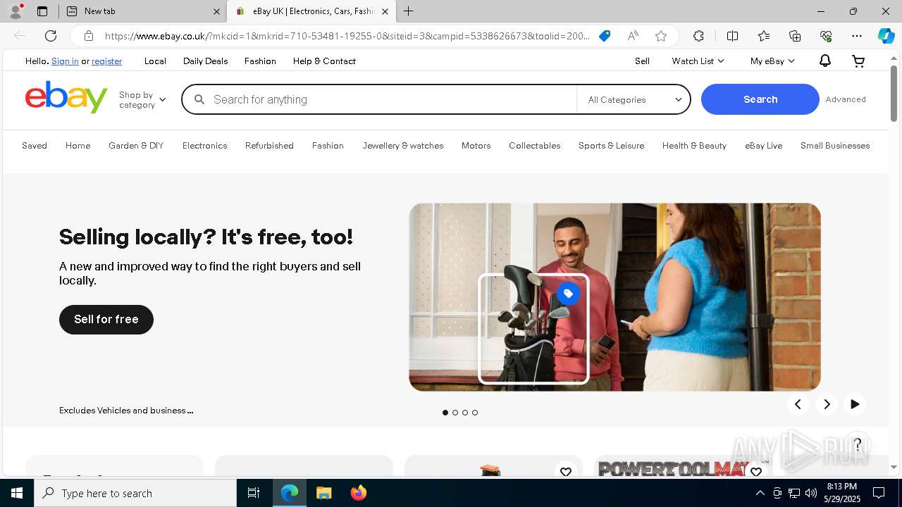Play the banner carousel
The image size is (902, 507).
point(855,404)
